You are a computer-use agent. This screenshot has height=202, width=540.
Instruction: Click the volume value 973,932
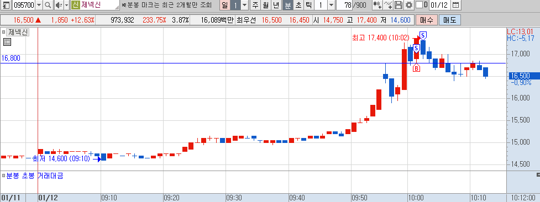(x=122, y=20)
